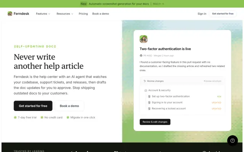Expand the Resources dropdown menu
Image resolution: width=244 pixels, height=152 pixels.
(x=65, y=14)
